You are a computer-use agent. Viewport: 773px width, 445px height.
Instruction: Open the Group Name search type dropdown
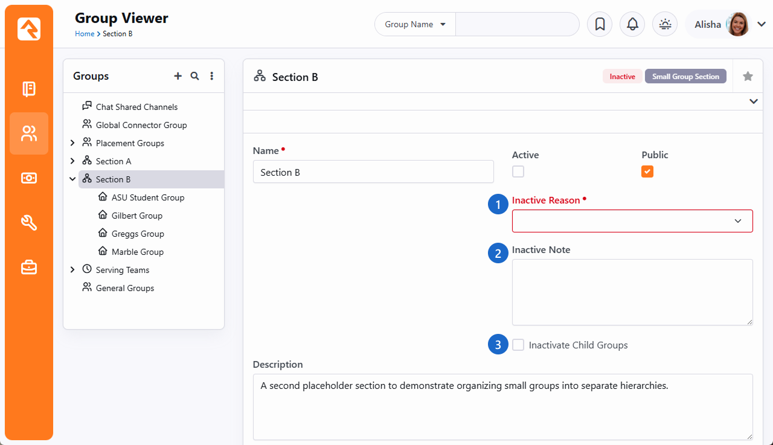point(415,25)
